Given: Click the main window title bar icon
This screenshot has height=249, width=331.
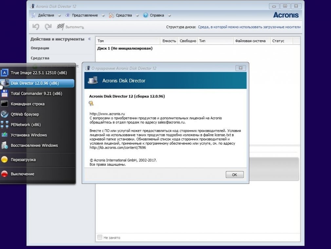Looking at the screenshot, I should point(32,6).
